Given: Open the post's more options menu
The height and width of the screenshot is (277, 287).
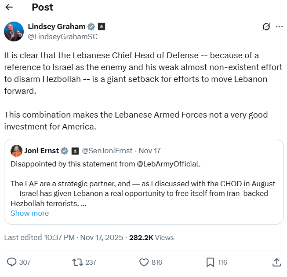Looking at the screenshot, I should click(x=279, y=27).
